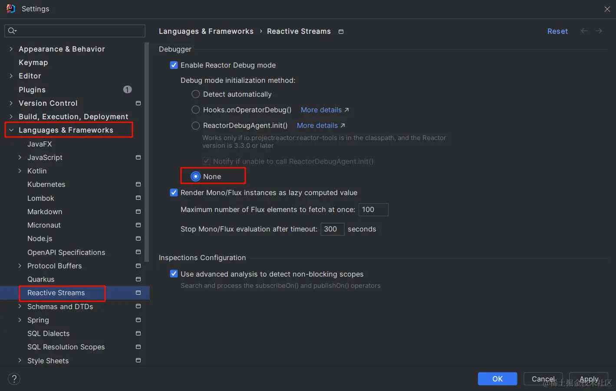Expand the JavaScript subtree
This screenshot has width=616, height=391.
click(20, 157)
